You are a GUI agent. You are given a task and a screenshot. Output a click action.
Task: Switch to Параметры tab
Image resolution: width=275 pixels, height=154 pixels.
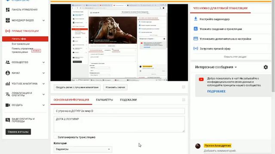104,100
